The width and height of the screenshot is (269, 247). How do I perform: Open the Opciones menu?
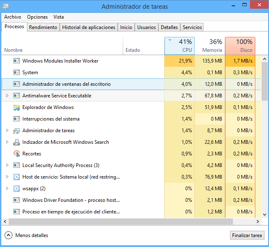click(37, 17)
